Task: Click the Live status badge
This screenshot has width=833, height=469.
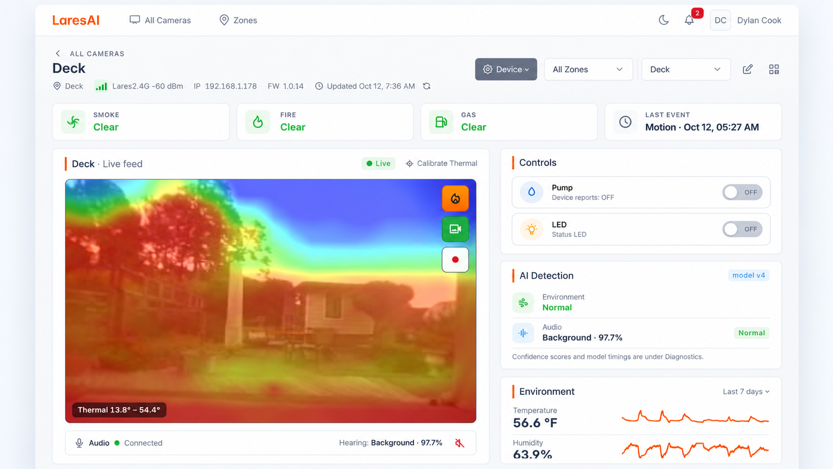Action: coord(378,163)
